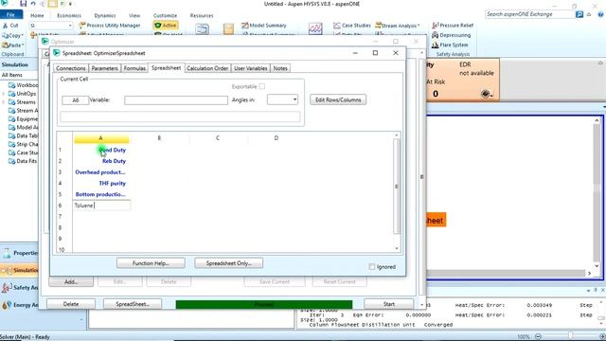Viewport: 606px width, 341px height.
Task: Toggle the Exportable checkbox
Action: 261,86
